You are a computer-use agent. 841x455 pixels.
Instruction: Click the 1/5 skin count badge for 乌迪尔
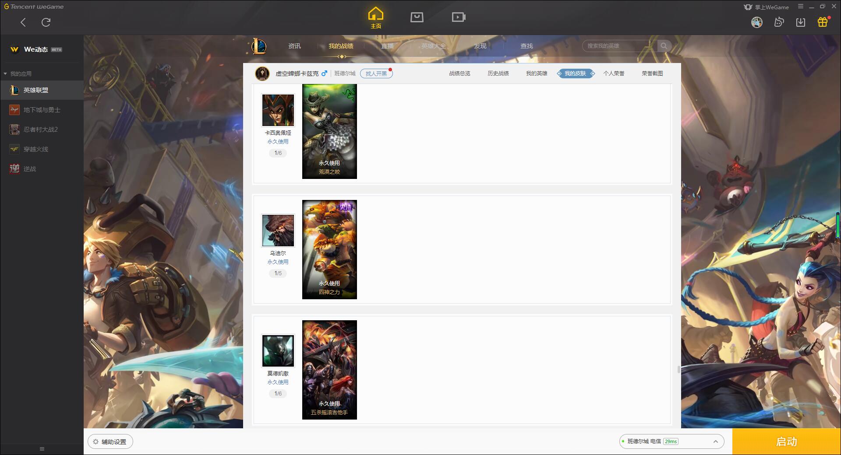coord(278,273)
